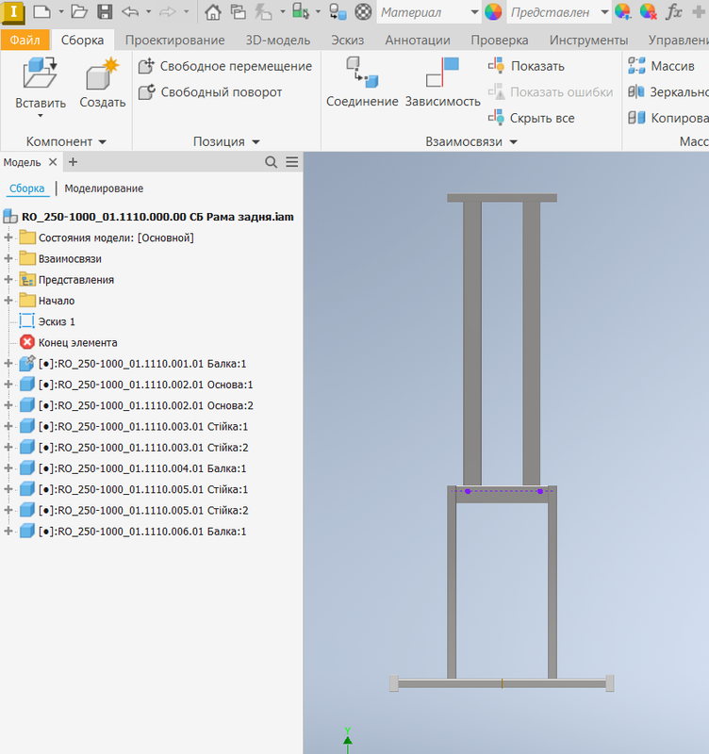Select Эскиз 1 in the model tree
The image size is (709, 754).
pyautogui.click(x=57, y=321)
